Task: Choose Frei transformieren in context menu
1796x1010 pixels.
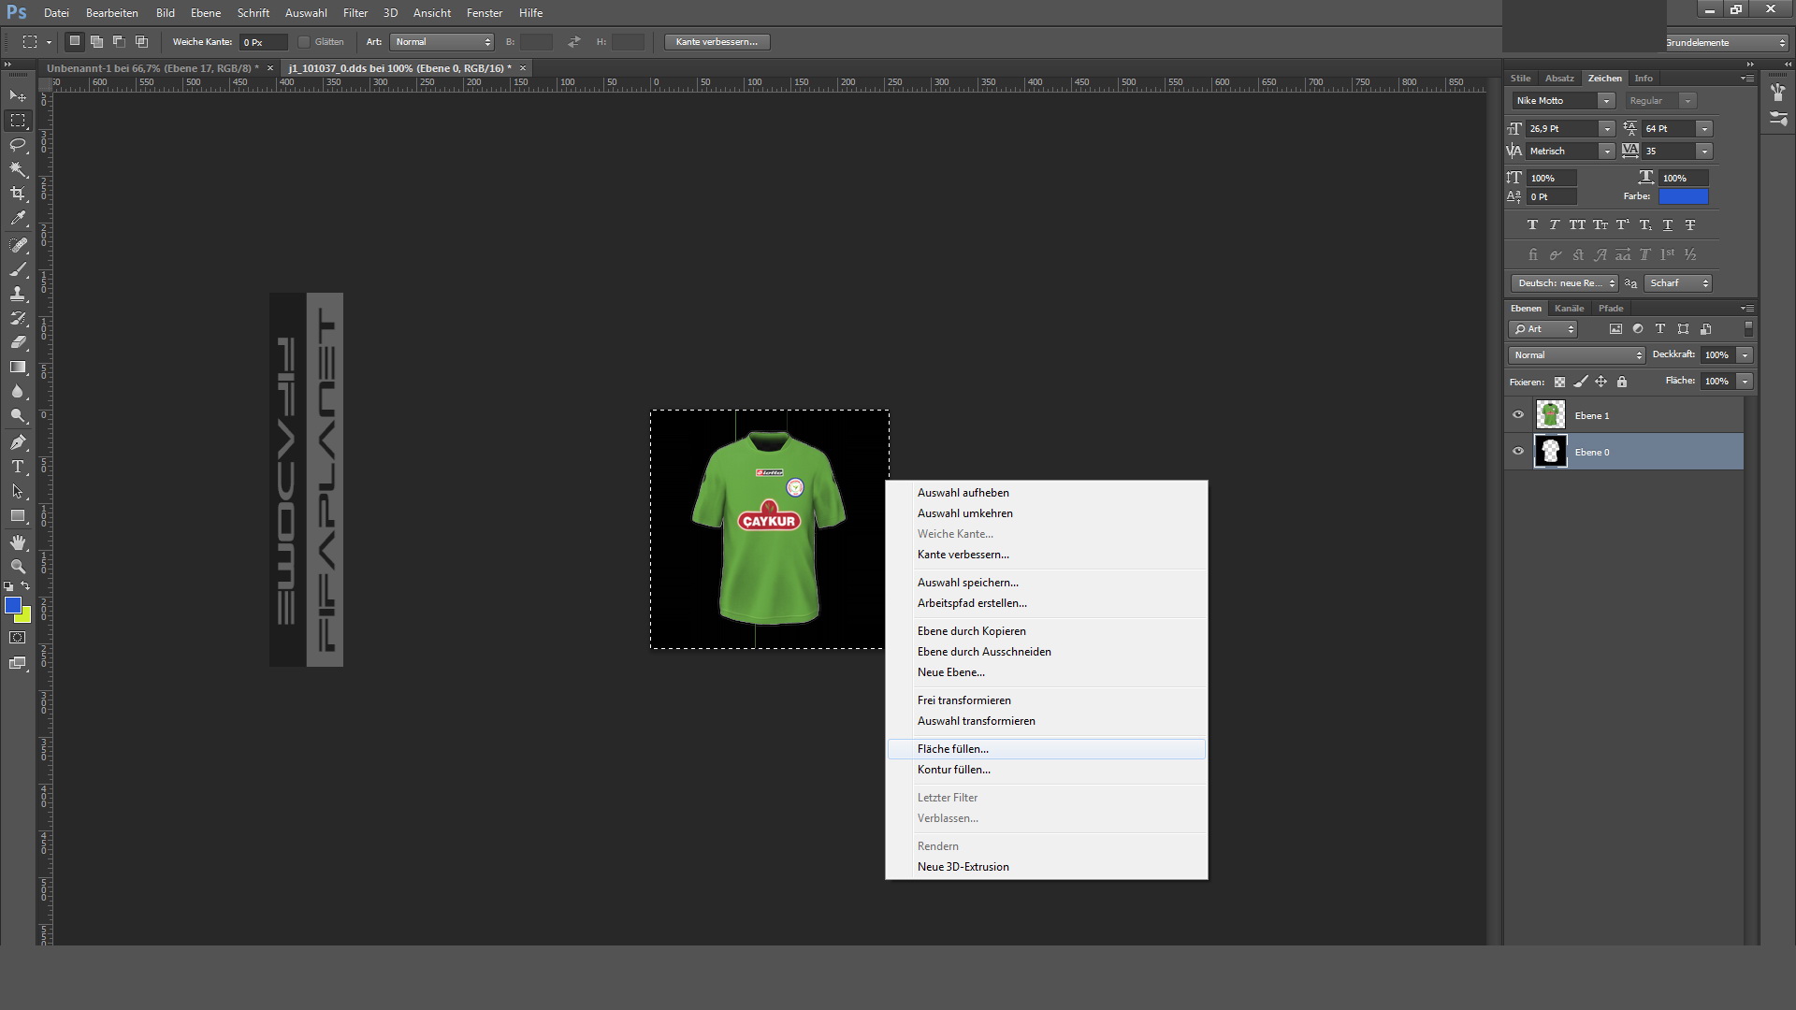Action: 1046,700
